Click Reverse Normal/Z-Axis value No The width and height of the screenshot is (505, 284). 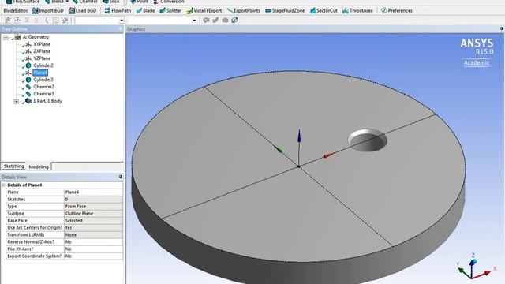coord(93,242)
